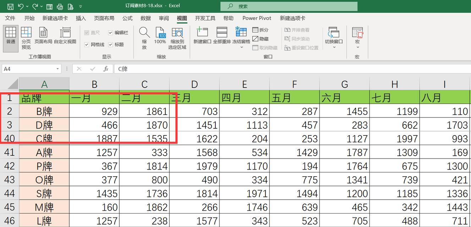Viewport: 471px width, 227px height.
Task: Click 全部重排 arrange all
Action: (222, 35)
